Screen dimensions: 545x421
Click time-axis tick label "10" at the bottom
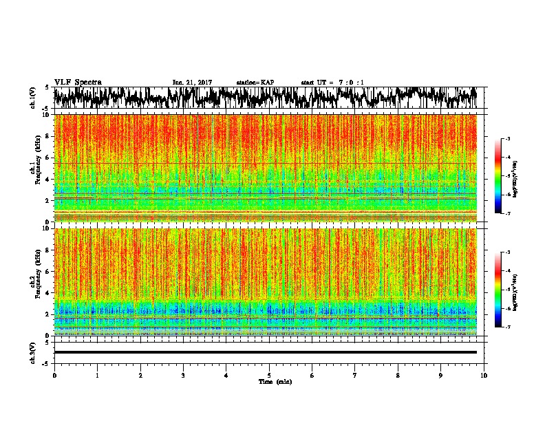pyautogui.click(x=484, y=376)
